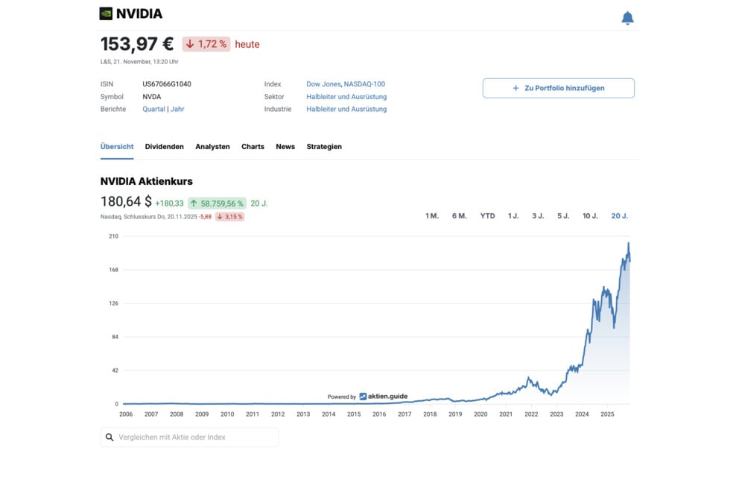This screenshot has height=477, width=736.
Task: Select the YTD chart range
Action: [487, 216]
